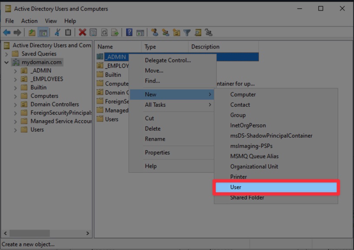Click the application icon in title bar
Viewport: 354px width, 250px height.
pyautogui.click(x=8, y=9)
